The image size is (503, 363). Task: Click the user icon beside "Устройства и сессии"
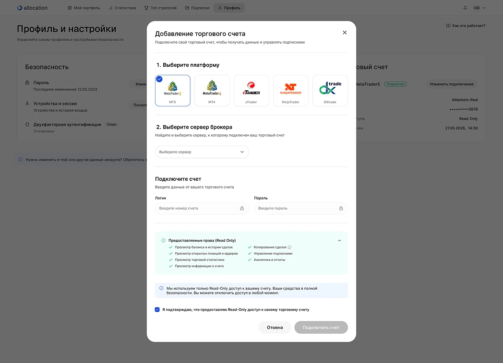point(27,104)
